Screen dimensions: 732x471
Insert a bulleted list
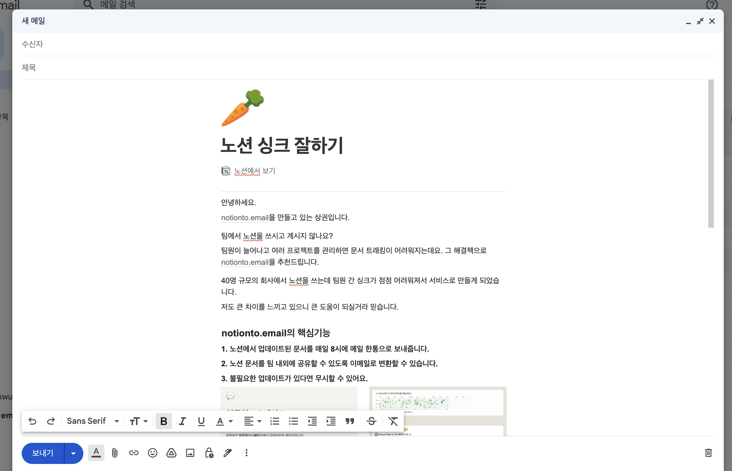click(x=293, y=421)
